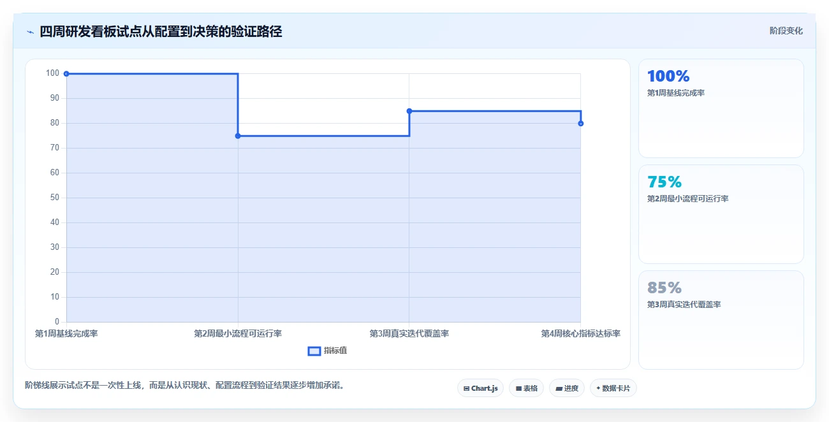Click the 75% value text
This screenshot has height=422, width=829.
point(664,182)
